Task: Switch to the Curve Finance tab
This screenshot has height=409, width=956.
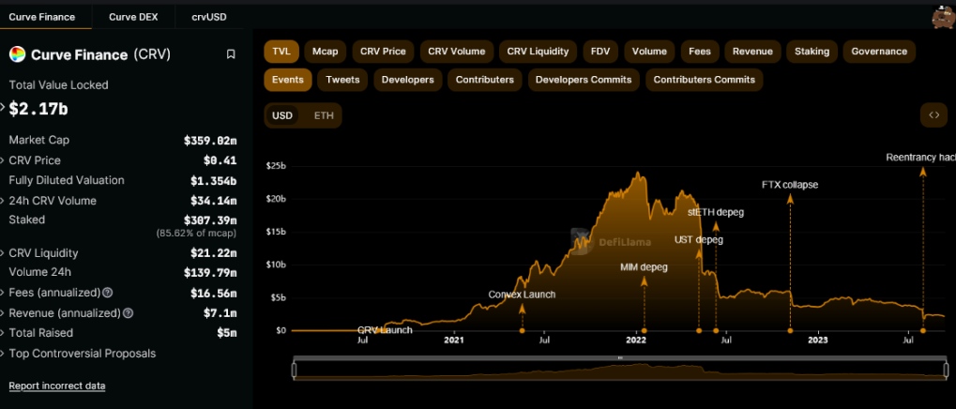Action: click(x=42, y=17)
